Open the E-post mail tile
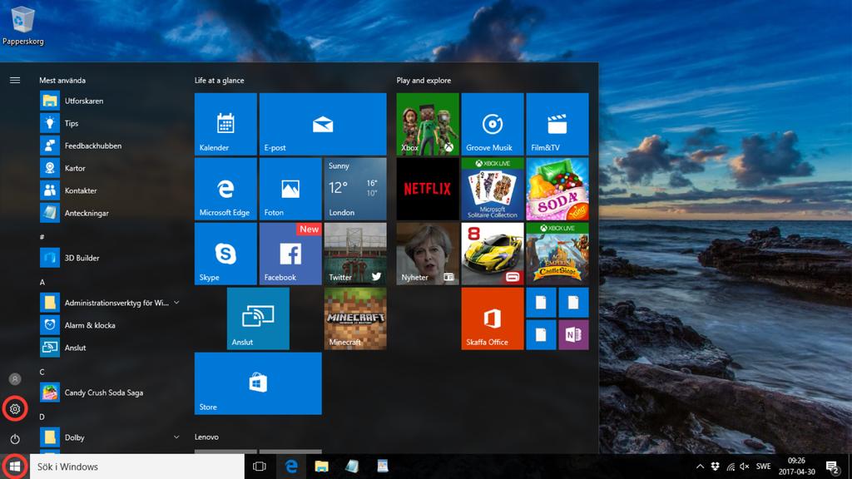Image resolution: width=852 pixels, height=479 pixels. 323,124
